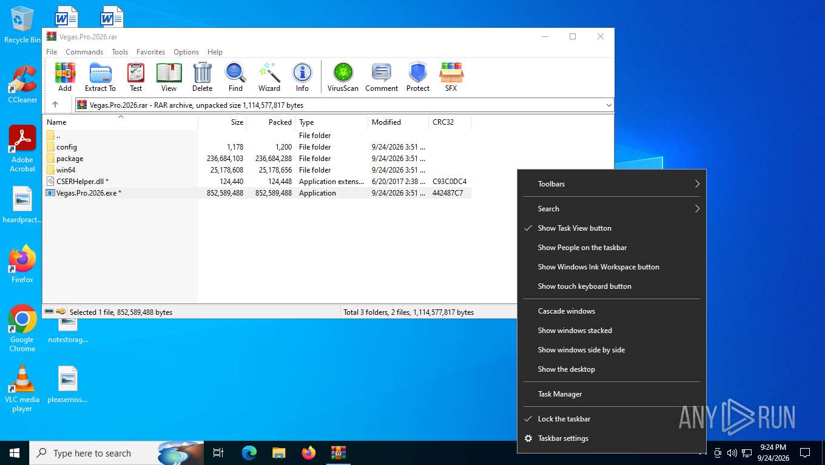Open the Find files tool

235,77
